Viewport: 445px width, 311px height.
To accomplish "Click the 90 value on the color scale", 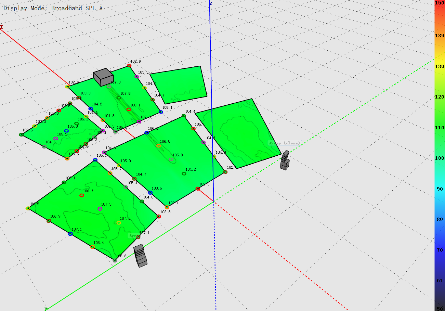I will (x=440, y=189).
